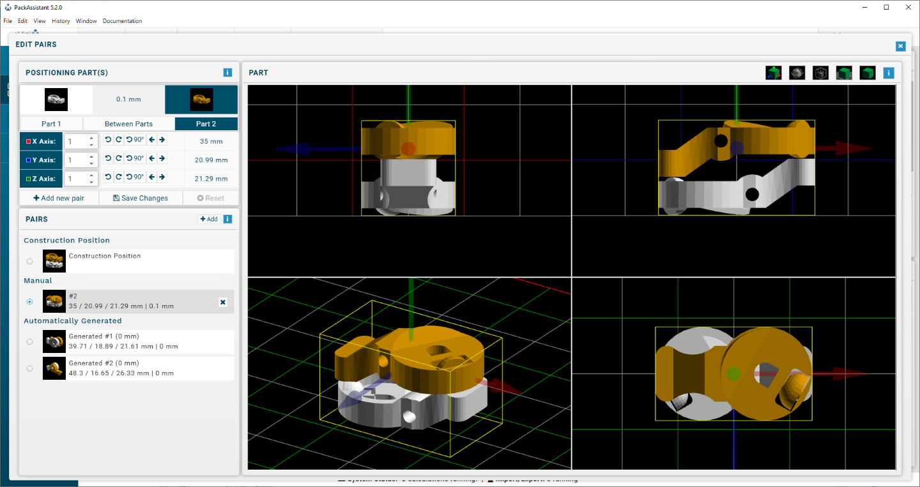Open the History menu
This screenshot has width=920, height=487.
(61, 21)
